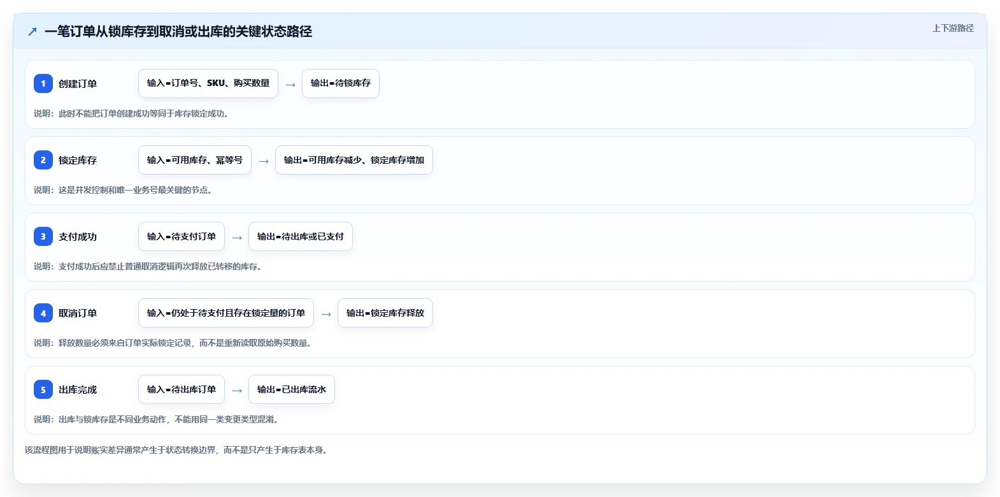This screenshot has width=1000, height=497.
Task: Select step number badge 4
Action: coord(43,313)
